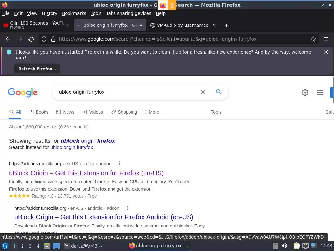Open uBlock Origin Firefox extension result

click(86, 173)
